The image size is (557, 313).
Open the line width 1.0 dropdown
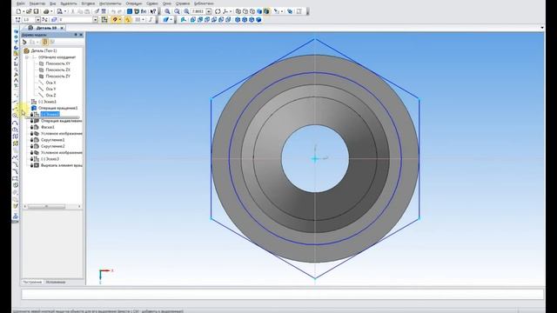38,20
